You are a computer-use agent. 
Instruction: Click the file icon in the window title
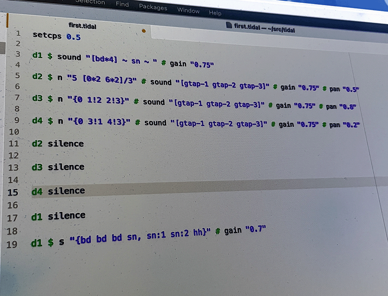tap(229, 25)
